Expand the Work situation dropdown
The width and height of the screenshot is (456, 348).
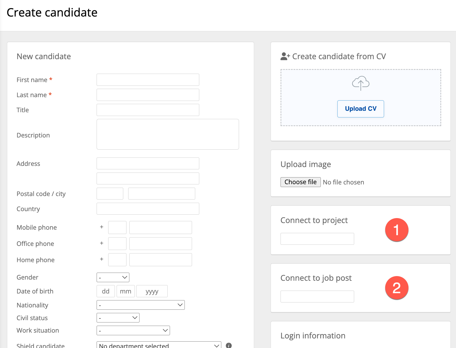tap(133, 331)
